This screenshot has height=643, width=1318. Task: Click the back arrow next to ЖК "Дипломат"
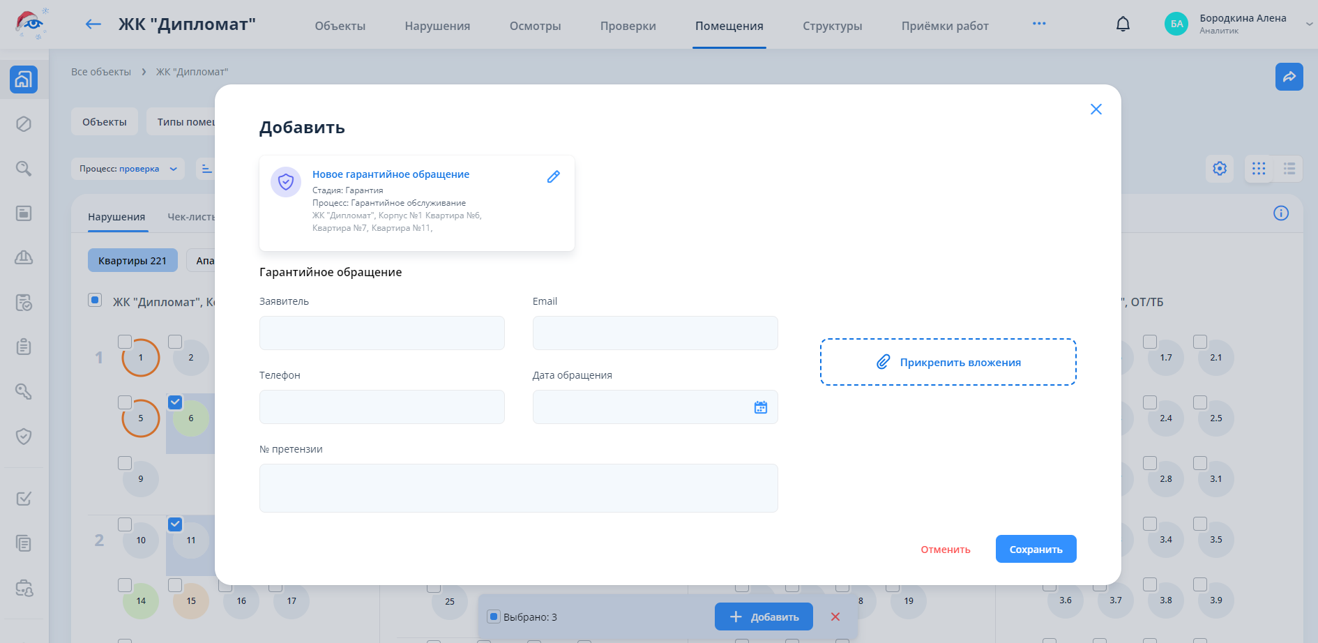coord(93,24)
